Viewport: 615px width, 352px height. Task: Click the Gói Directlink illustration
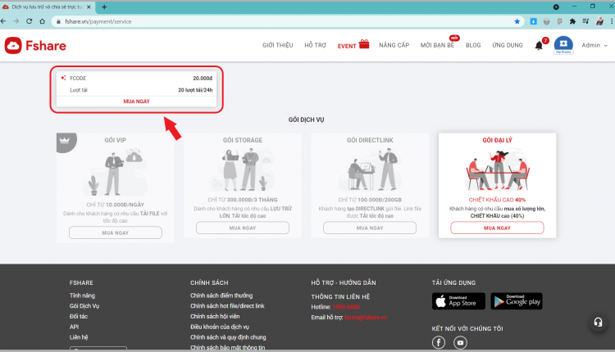(x=370, y=170)
